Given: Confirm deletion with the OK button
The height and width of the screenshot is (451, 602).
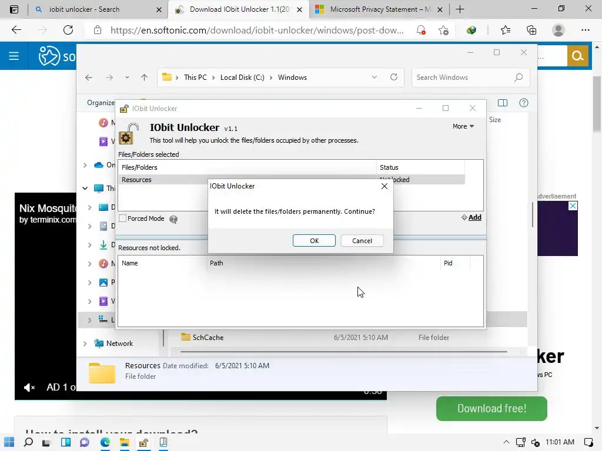Looking at the screenshot, I should [314, 240].
